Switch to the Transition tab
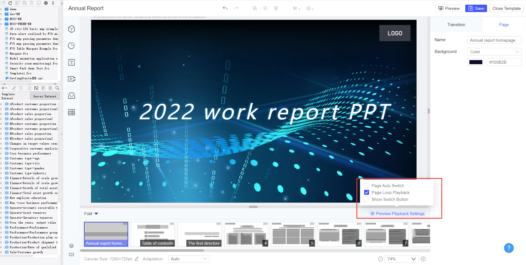This screenshot has height=265, width=526. pyautogui.click(x=456, y=24)
